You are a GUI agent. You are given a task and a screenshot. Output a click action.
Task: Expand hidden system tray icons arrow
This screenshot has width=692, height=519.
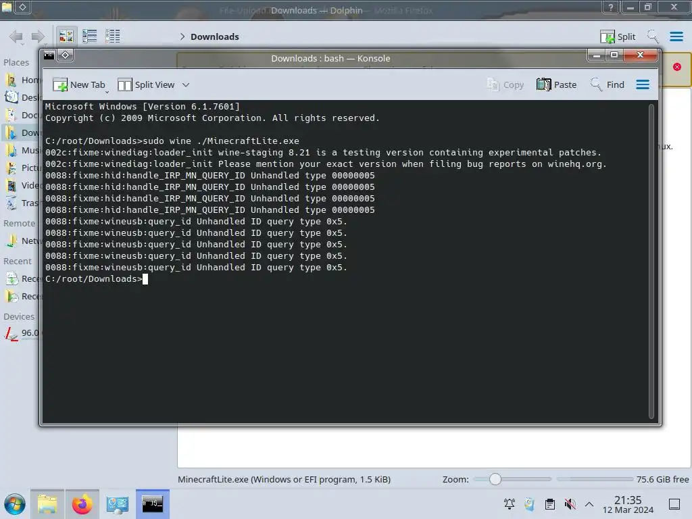[589, 503]
